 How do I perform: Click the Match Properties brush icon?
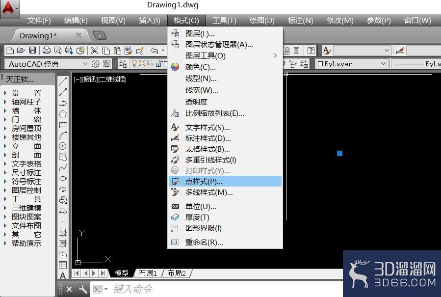tap(129, 51)
